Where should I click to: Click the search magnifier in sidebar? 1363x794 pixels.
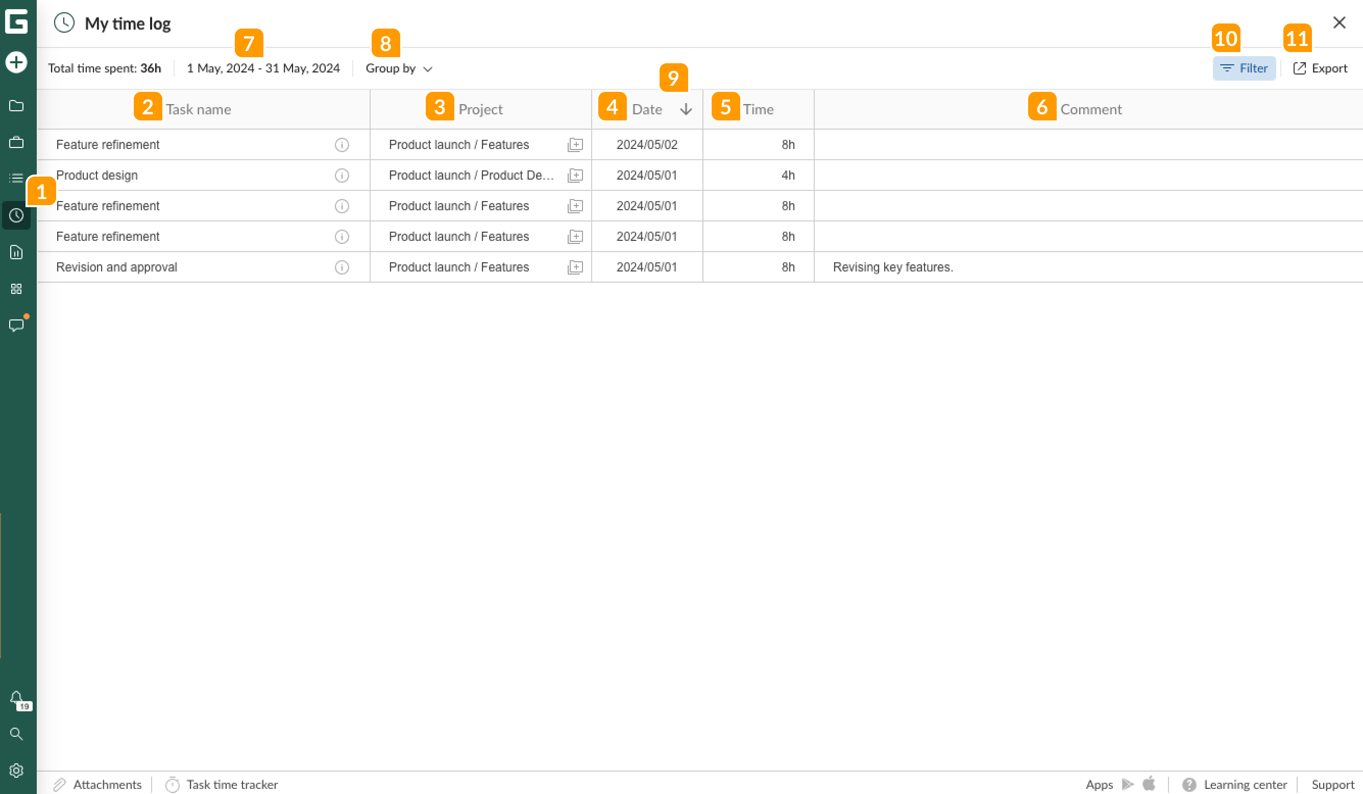(16, 734)
